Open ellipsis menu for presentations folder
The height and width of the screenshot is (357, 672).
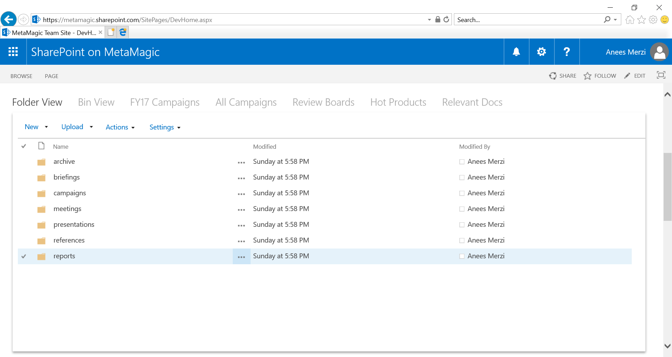point(241,225)
